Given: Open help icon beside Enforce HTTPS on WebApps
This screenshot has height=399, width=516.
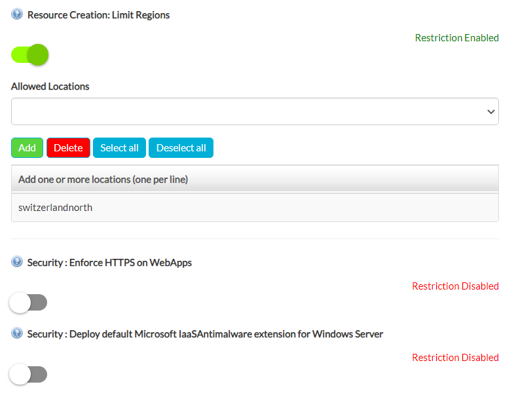Looking at the screenshot, I should click(17, 261).
